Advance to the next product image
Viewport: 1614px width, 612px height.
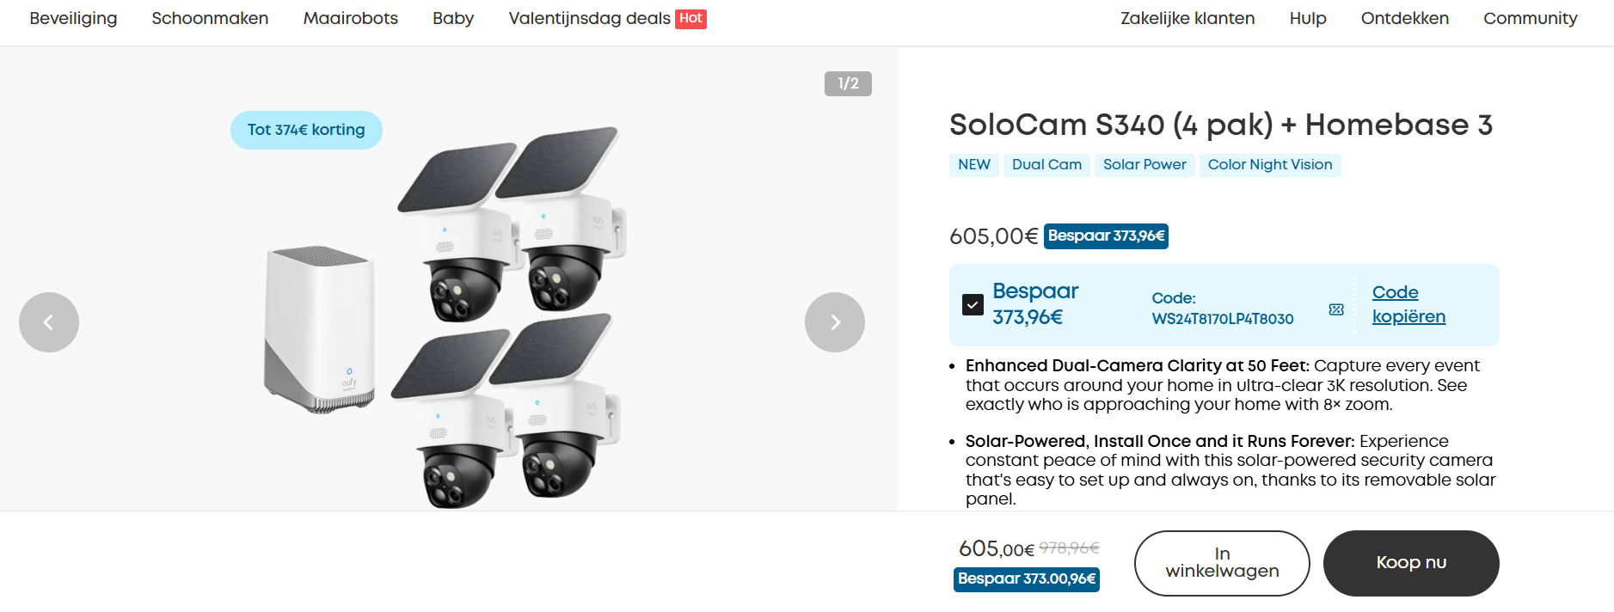[833, 322]
